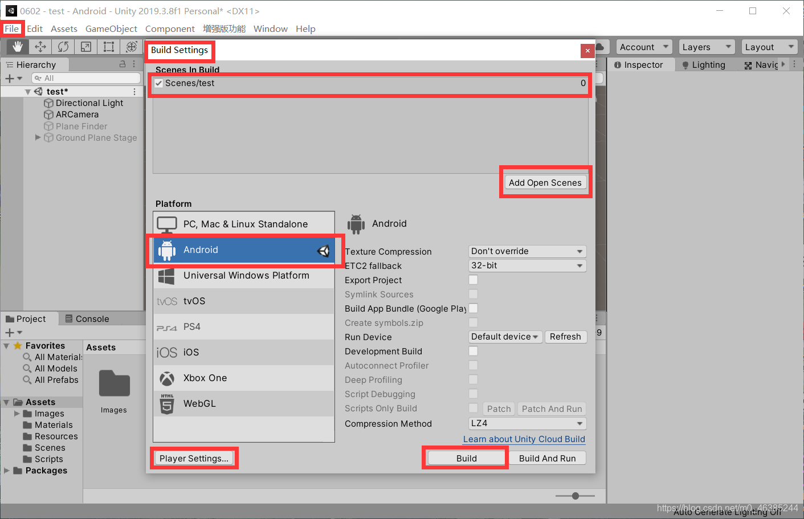Expand the Packages folder
This screenshot has height=519, width=804.
(x=7, y=471)
